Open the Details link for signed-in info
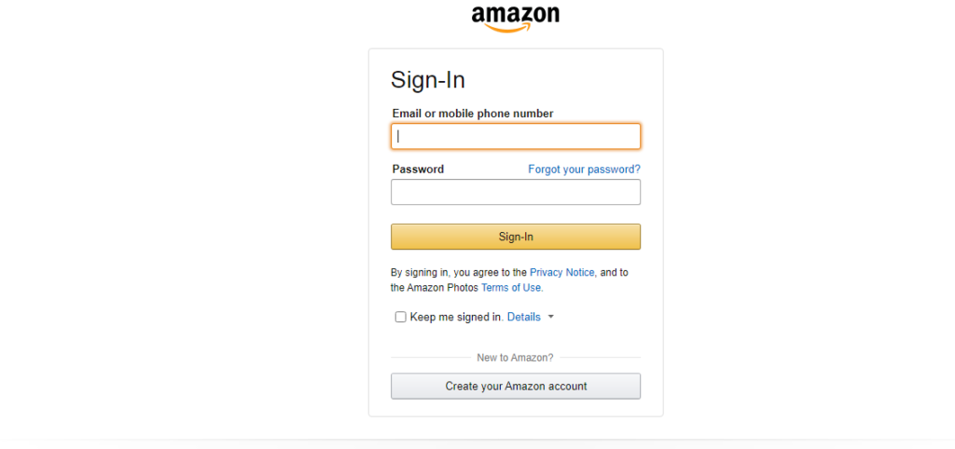 coord(524,317)
